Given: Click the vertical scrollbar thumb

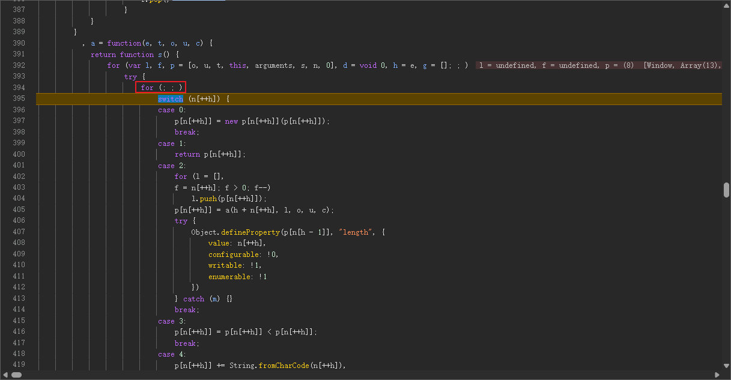Looking at the screenshot, I should pos(726,190).
